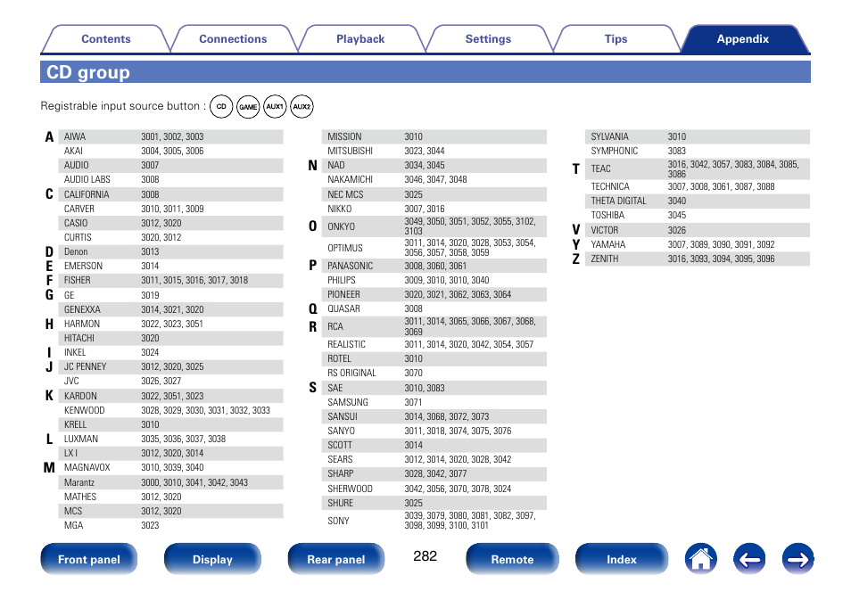Open the Index button
Screen dimensions: 851x600
(x=622, y=559)
